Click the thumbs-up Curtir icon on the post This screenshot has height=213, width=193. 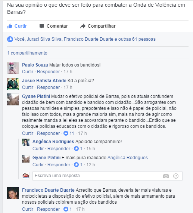tap(10, 26)
